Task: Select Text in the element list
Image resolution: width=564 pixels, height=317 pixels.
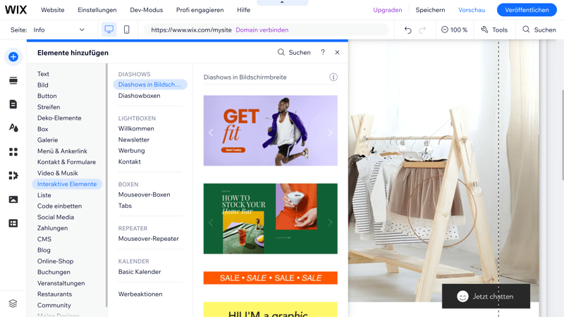Action: click(43, 74)
